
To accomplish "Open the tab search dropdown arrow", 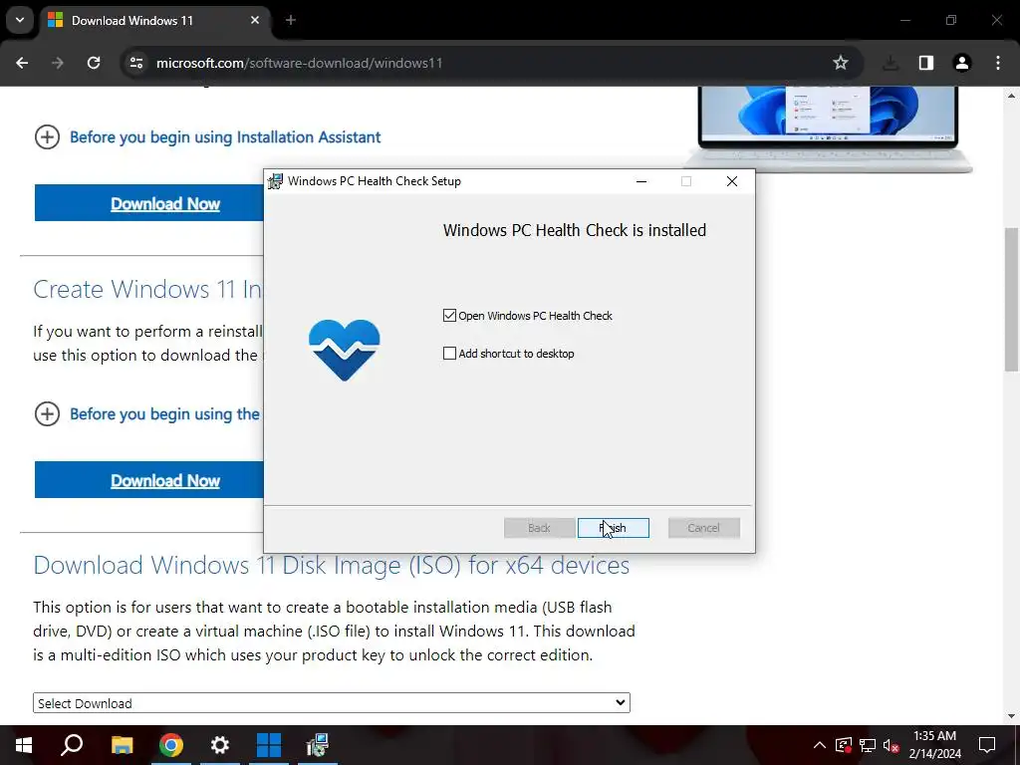I will pos(20,20).
